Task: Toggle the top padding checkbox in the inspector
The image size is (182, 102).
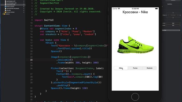Action: coord(173,13)
